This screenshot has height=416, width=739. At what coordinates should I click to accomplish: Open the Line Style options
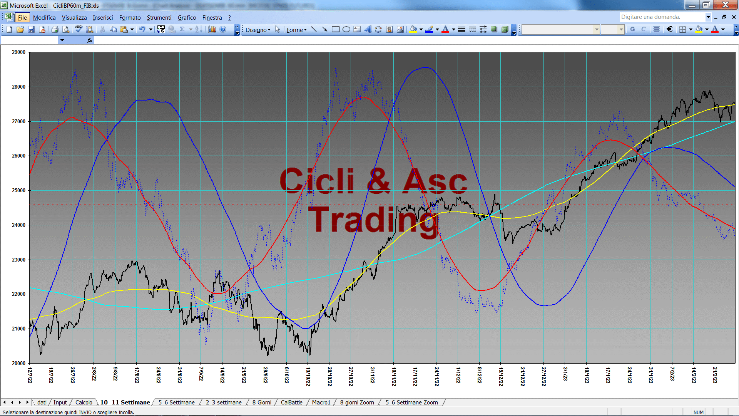[461, 29]
